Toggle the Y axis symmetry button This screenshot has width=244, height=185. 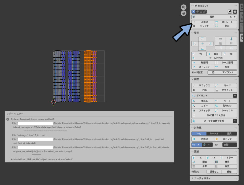click(x=206, y=145)
